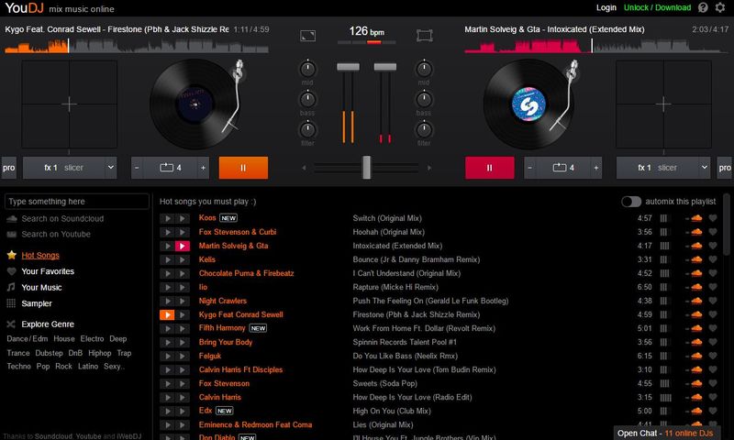Click left deck volume fader handle
The width and height of the screenshot is (734, 440).
point(349,67)
